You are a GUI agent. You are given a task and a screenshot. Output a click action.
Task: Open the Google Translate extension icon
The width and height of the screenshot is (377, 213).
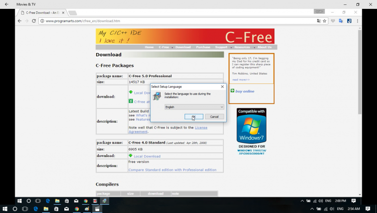[341, 21]
